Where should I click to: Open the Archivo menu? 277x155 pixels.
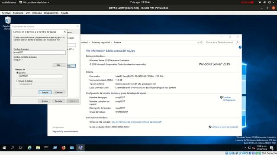coord(6,13)
